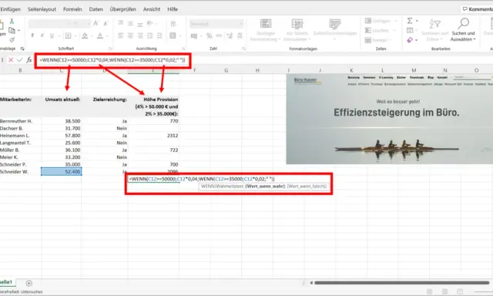The height and width of the screenshot is (296, 493).
Task: Cancel formula entry with red X
Action: click(x=11, y=60)
